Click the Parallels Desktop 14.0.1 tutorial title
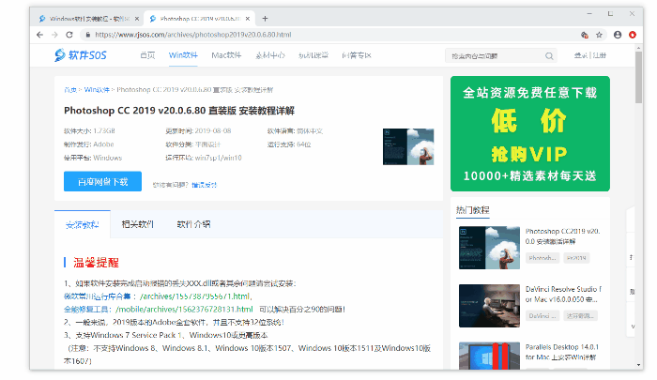657x380 pixels. (562, 352)
